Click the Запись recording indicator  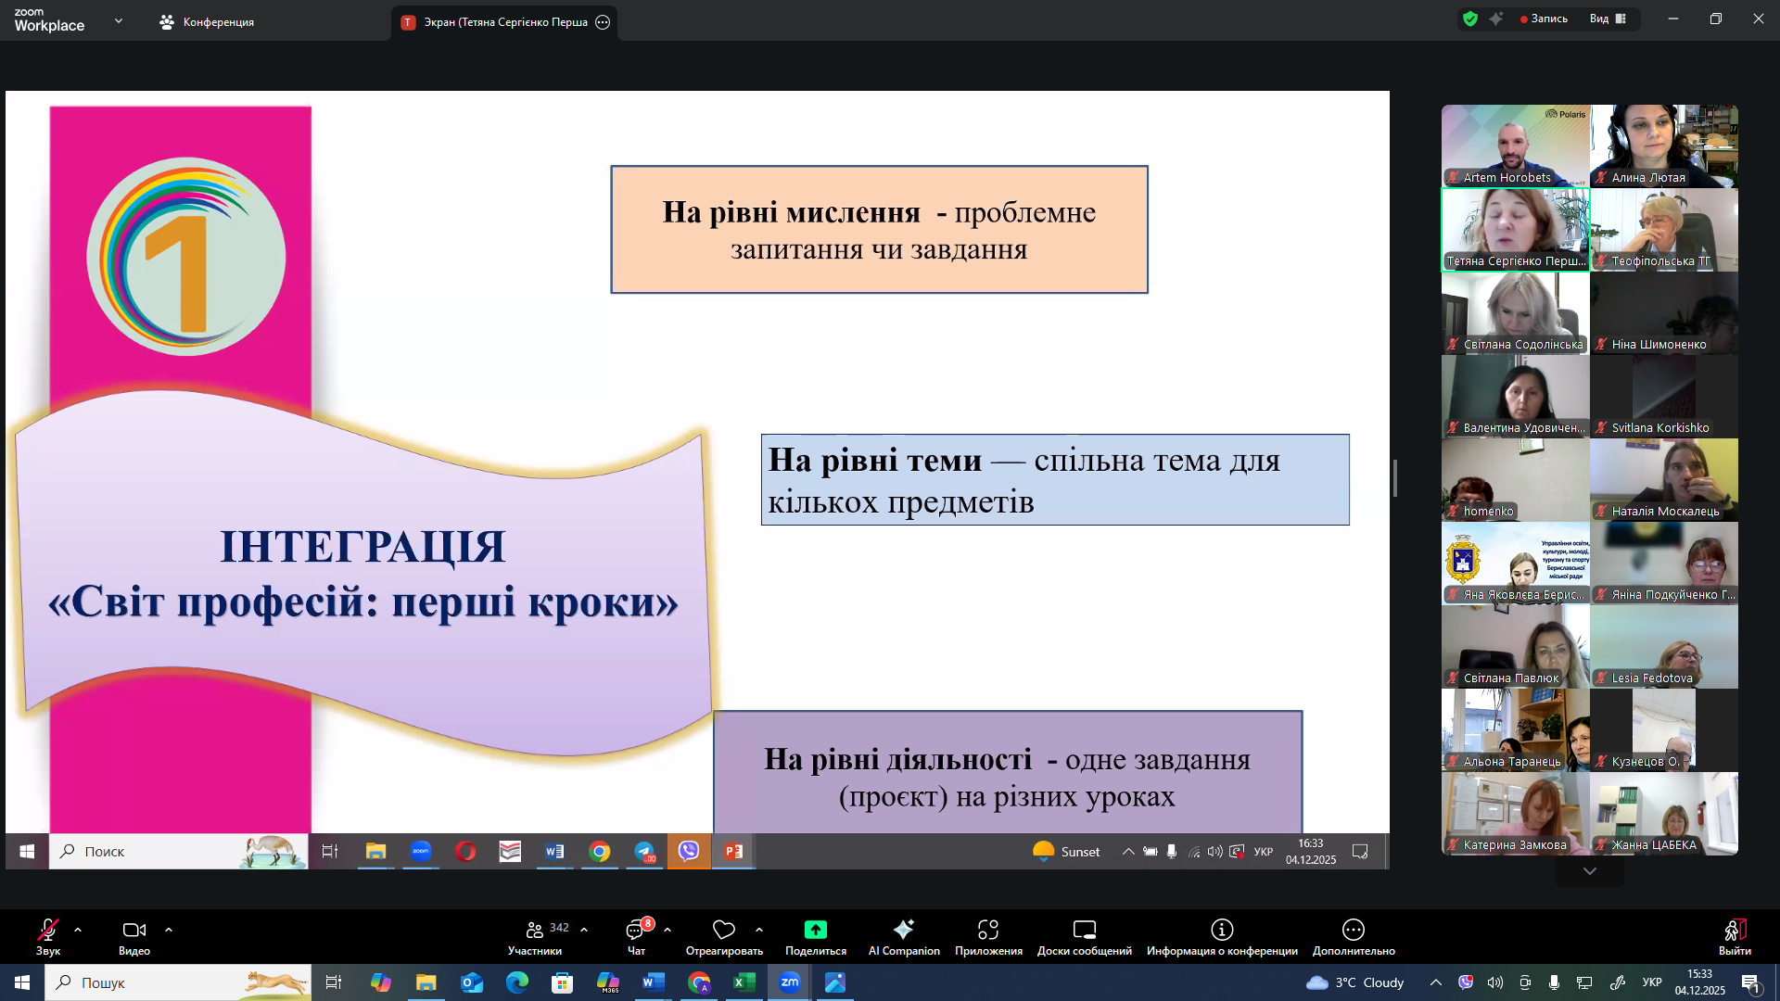[1544, 19]
